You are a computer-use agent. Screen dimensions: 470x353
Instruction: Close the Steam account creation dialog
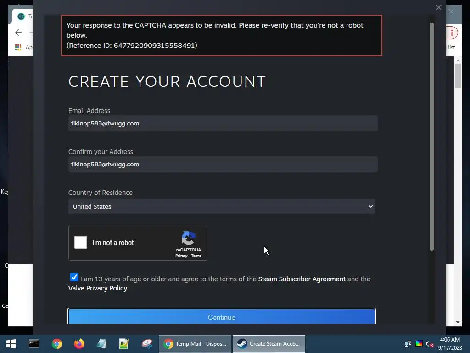(438, 7)
